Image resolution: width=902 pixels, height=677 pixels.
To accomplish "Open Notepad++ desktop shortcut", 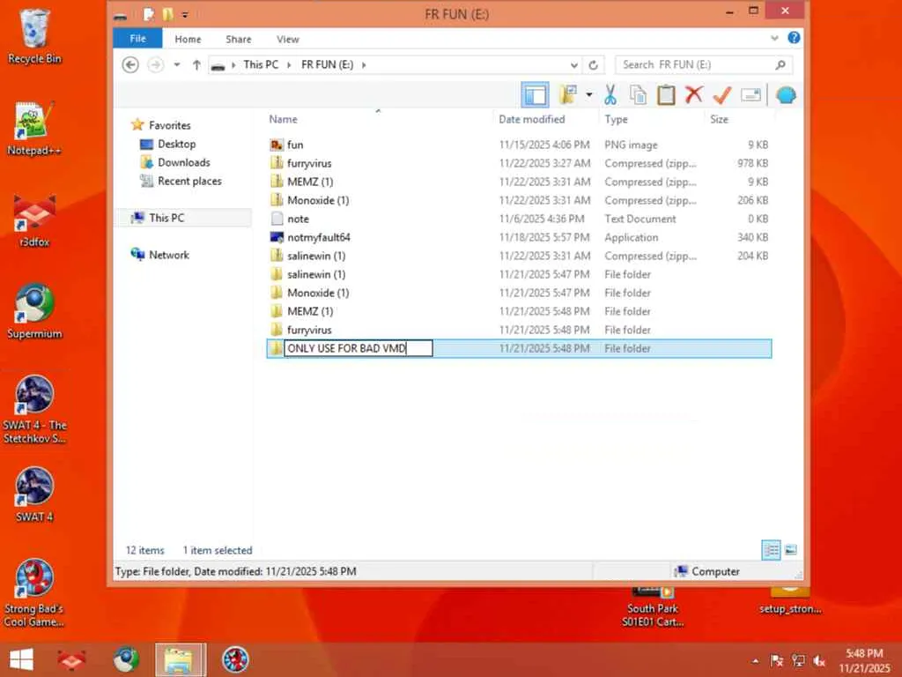I will click(x=34, y=129).
